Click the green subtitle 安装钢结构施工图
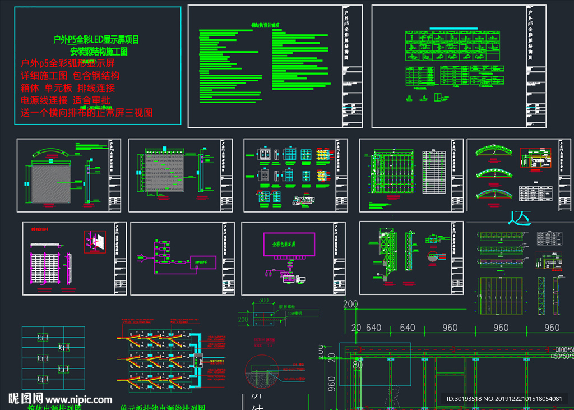The image size is (574, 410). point(99,52)
